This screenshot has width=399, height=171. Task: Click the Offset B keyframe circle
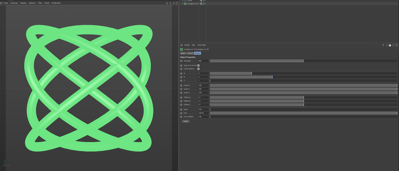tap(181, 101)
